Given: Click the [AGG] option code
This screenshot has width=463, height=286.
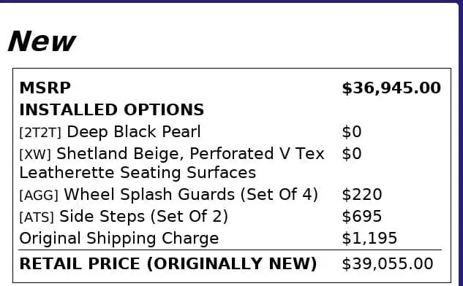Looking at the screenshot, I should click(x=39, y=196).
